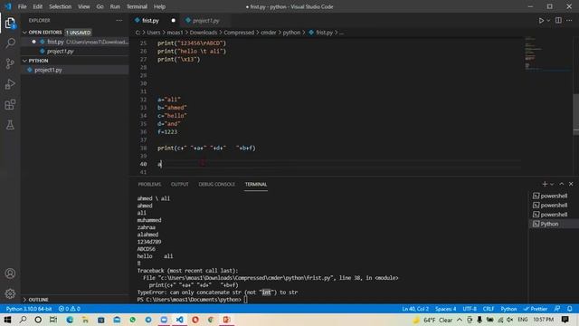Select the second powershell terminal
Image resolution: width=579 pixels, height=326 pixels.
click(x=554, y=206)
